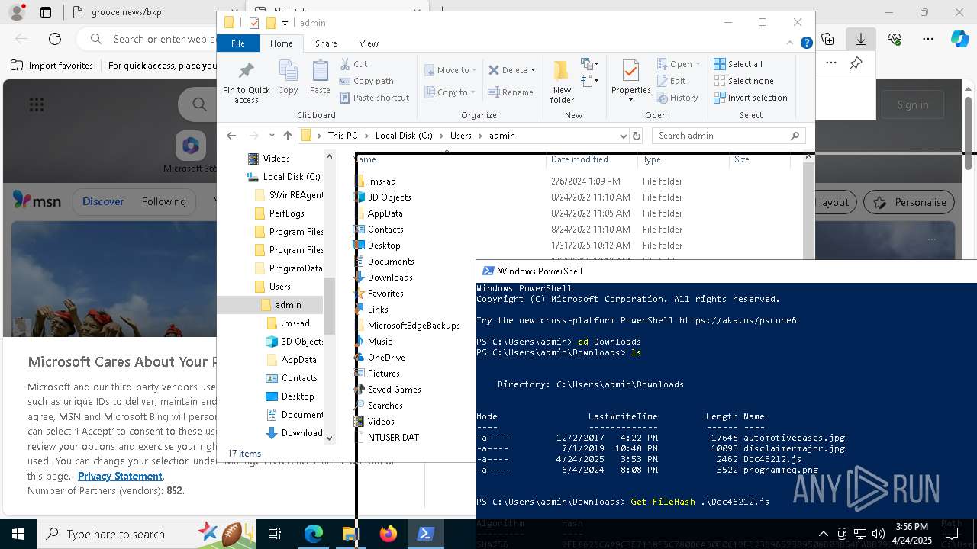Refresh the Explorer address bar

[x=637, y=136]
